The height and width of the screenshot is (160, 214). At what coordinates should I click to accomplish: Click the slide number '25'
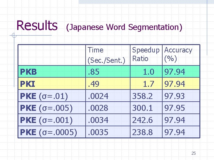193,153
